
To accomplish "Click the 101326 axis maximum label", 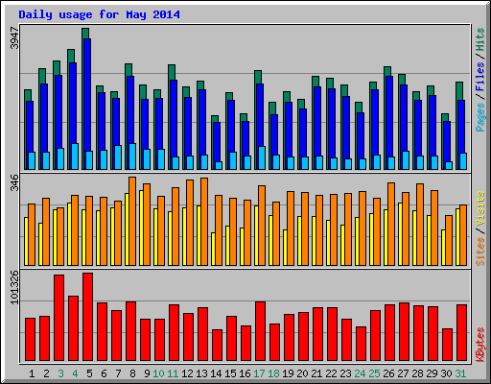I will [x=14, y=287].
